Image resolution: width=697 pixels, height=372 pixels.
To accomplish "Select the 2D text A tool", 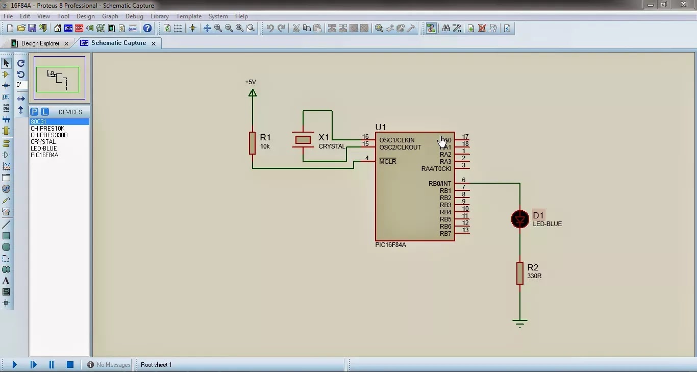I will coord(6,281).
